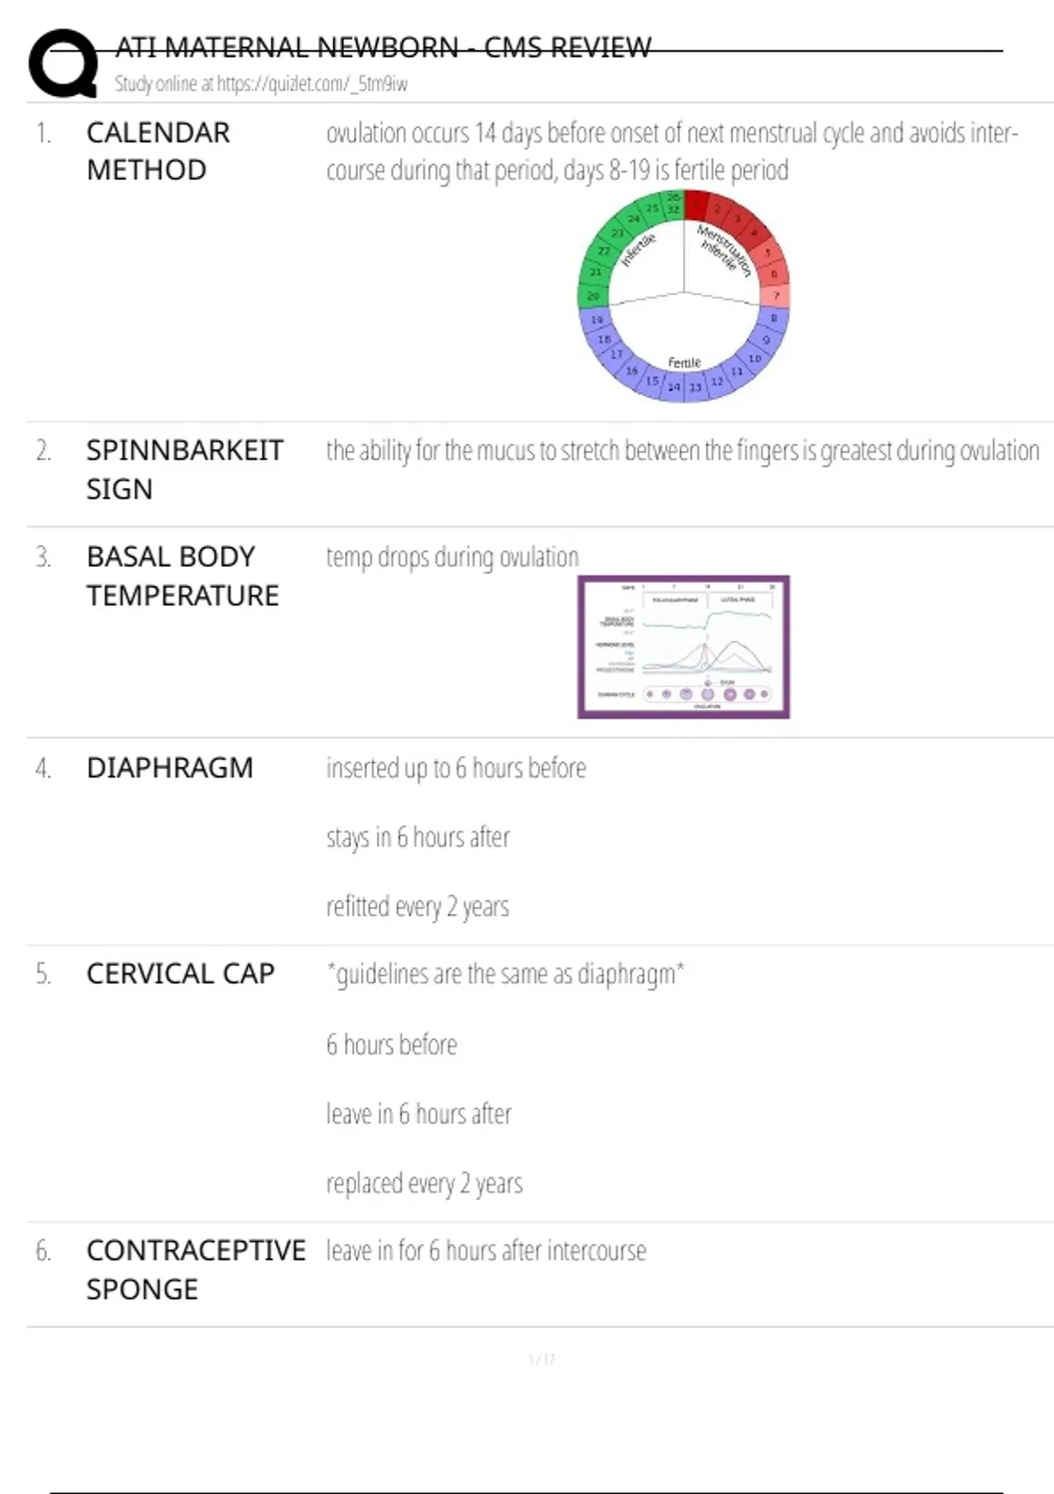Select the CONTRACEPTIVE SPONGE term
The height and width of the screenshot is (1494, 1054).
(x=195, y=1270)
